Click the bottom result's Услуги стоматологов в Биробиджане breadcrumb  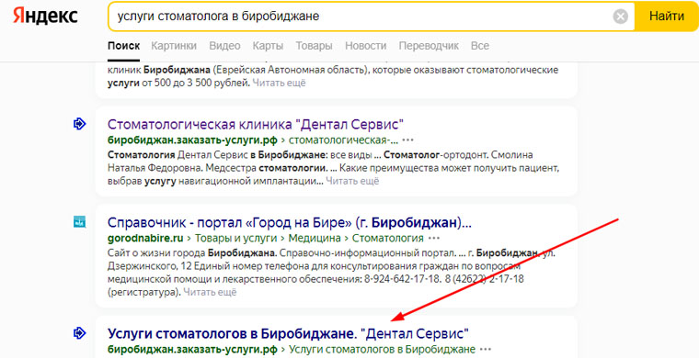tap(382, 349)
